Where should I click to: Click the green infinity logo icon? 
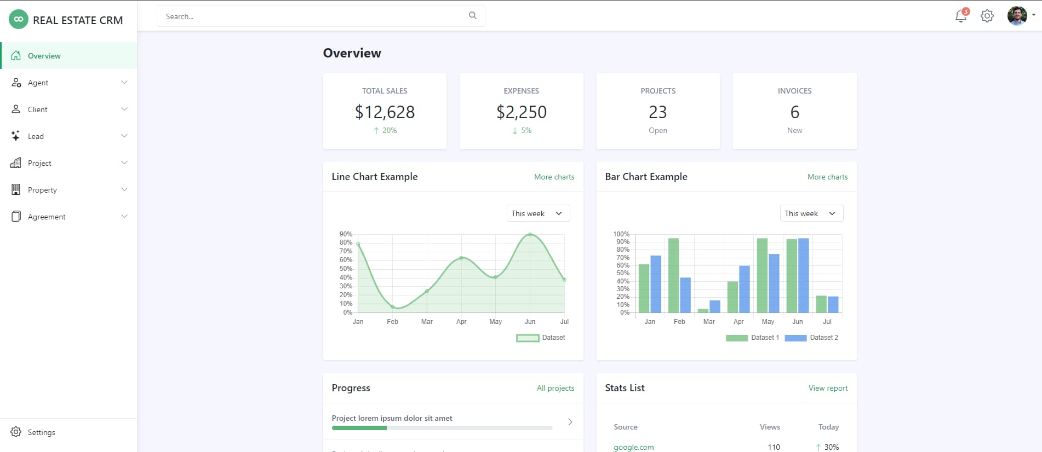click(x=19, y=19)
